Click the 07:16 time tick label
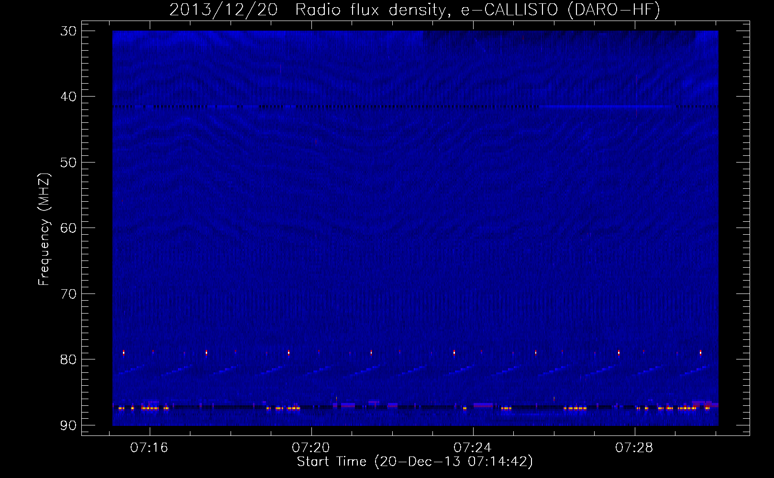Image resolution: width=774 pixels, height=478 pixels. click(x=150, y=448)
